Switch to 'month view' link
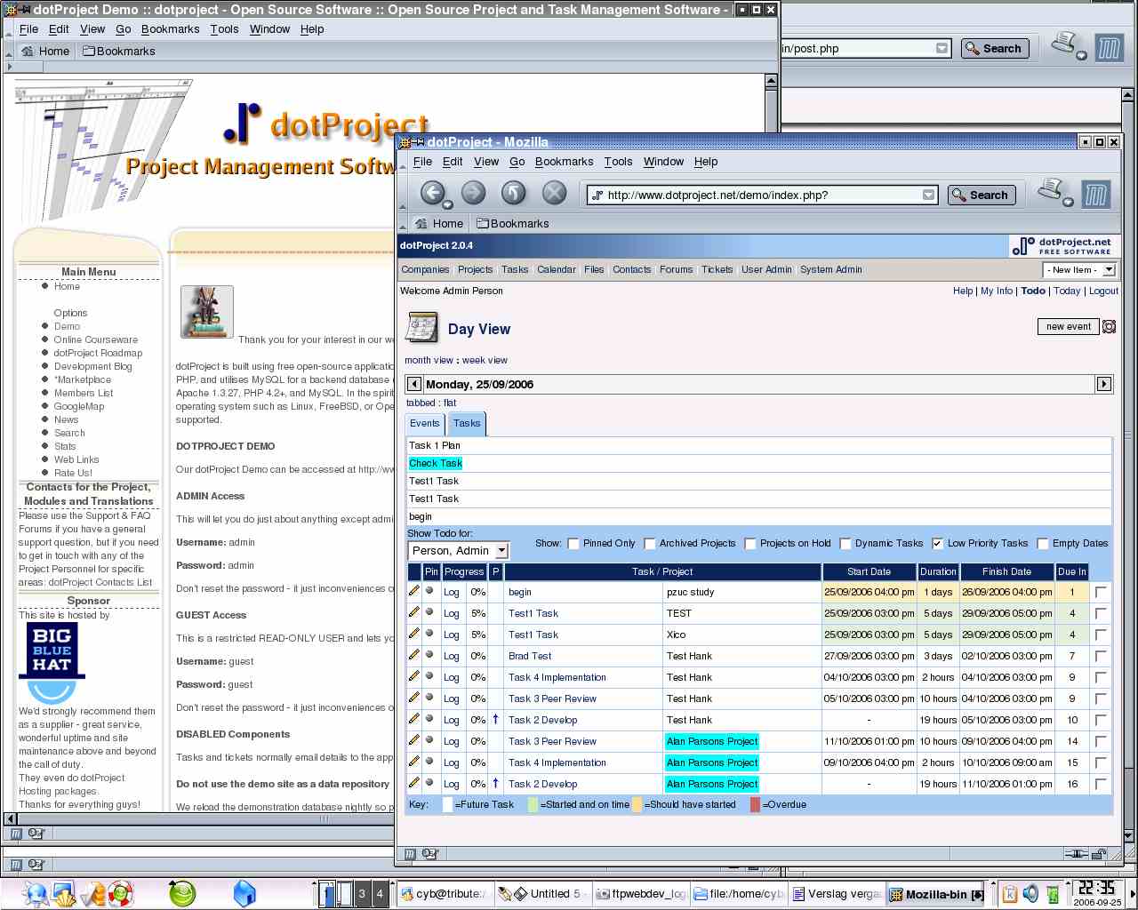Viewport: 1138px width, 910px height. coord(429,361)
